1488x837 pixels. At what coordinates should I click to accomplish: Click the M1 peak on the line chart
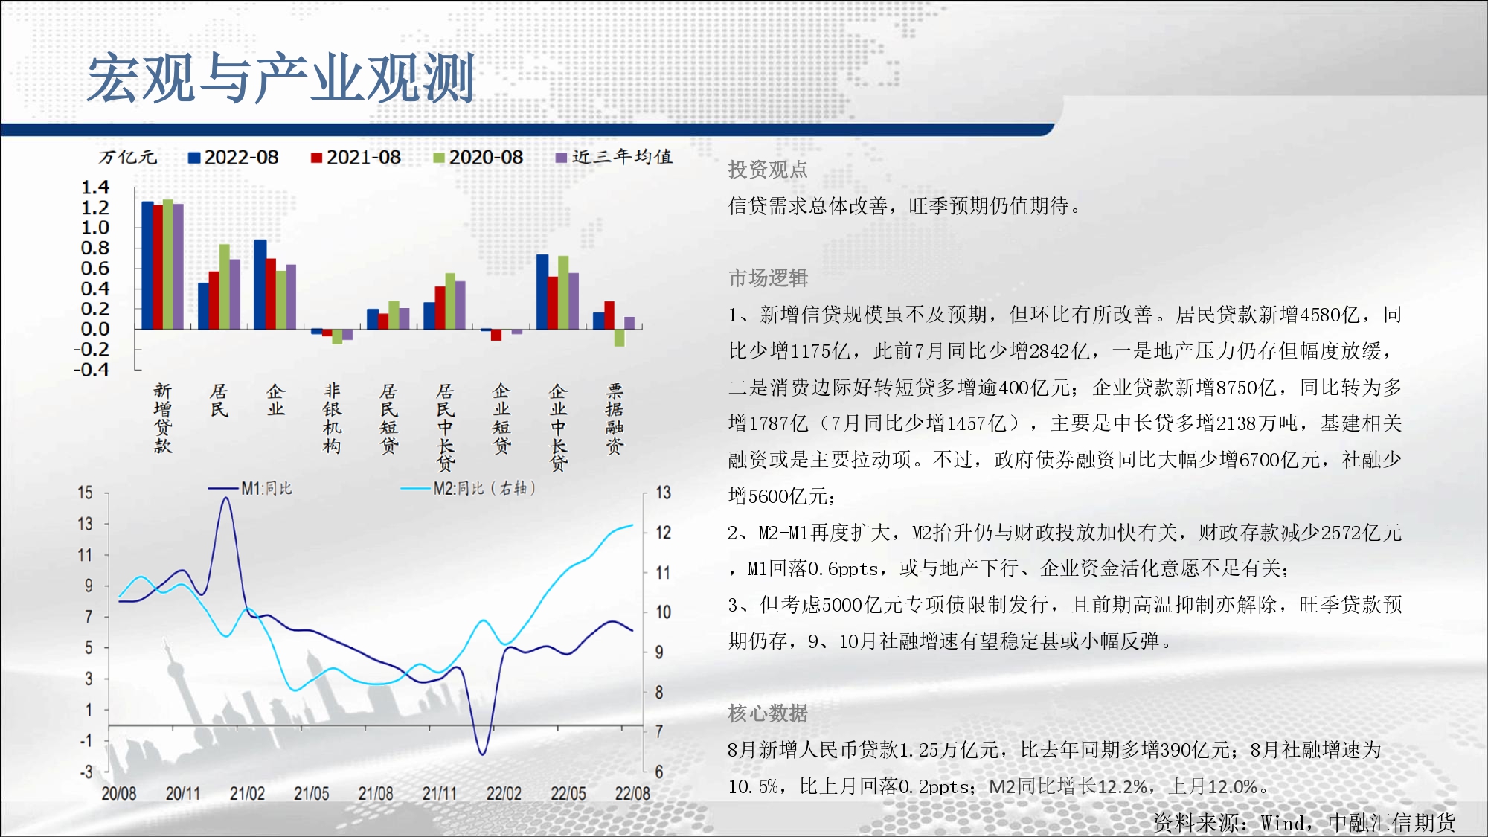click(x=225, y=499)
